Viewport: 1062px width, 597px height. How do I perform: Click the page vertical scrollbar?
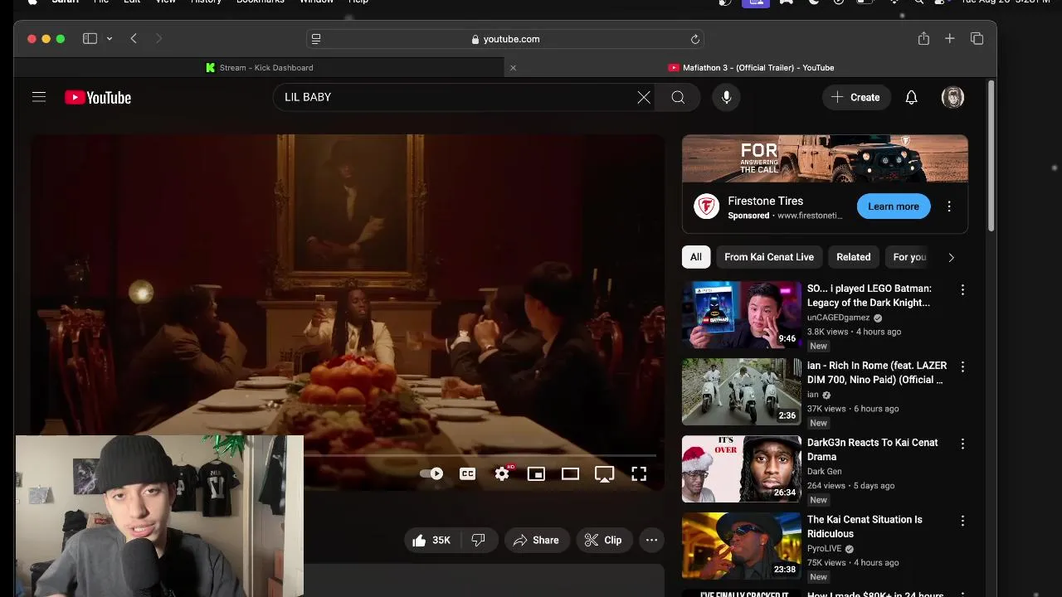[991, 158]
